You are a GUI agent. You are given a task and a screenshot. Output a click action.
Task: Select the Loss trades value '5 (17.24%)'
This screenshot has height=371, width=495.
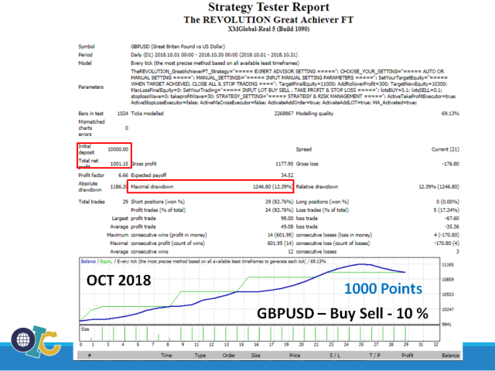click(x=446, y=210)
